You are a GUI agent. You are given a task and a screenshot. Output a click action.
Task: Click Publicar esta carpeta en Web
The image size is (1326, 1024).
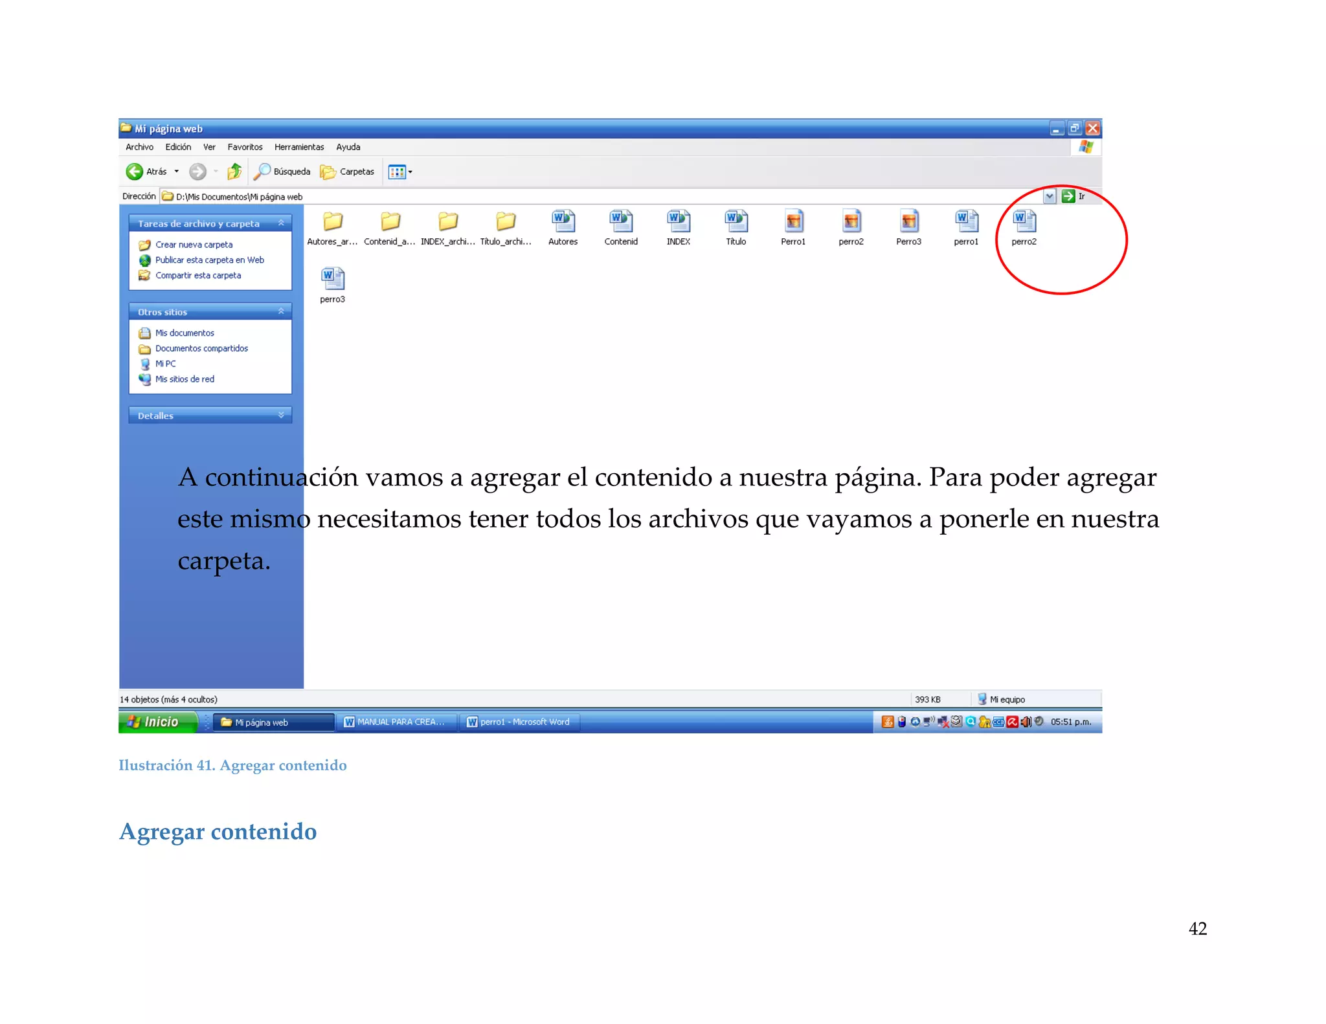(209, 260)
